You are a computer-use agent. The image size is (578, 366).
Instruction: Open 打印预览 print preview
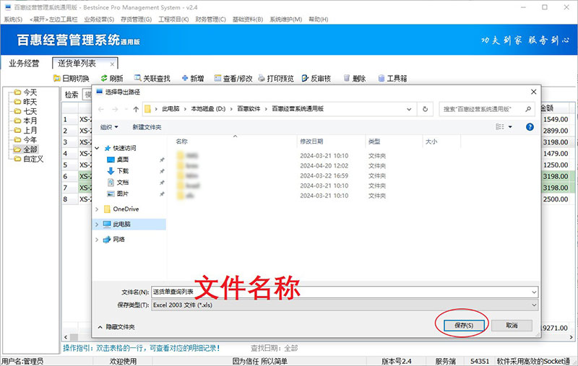276,78
